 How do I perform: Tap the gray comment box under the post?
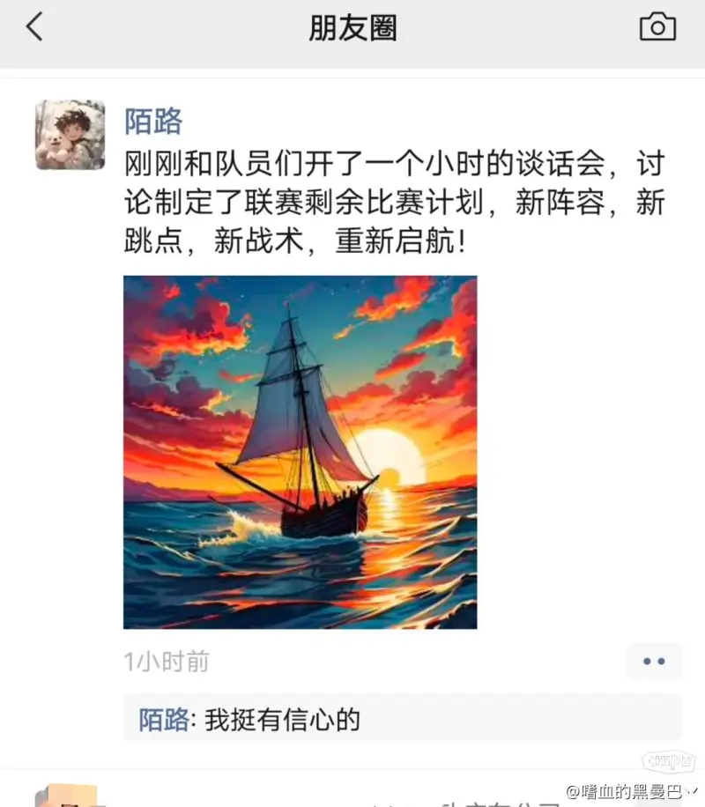(x=403, y=717)
